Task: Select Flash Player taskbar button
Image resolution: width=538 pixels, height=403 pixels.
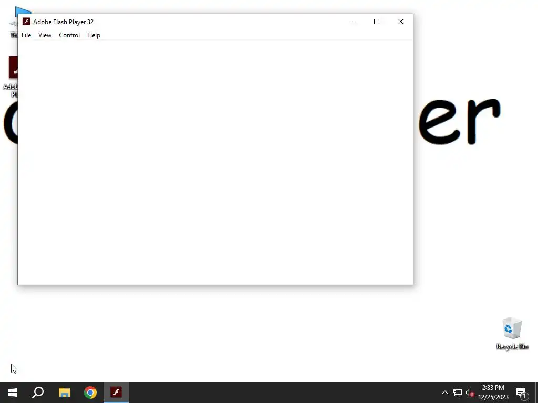Action: pyautogui.click(x=116, y=393)
